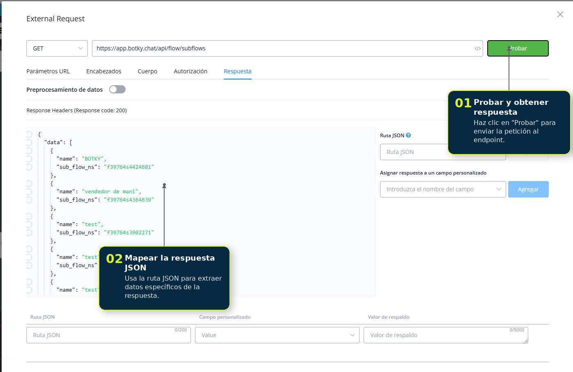This screenshot has height=372, width=573.
Task: Select circle beside sub_flow_ns f39764s4364639
Action: pos(29,200)
